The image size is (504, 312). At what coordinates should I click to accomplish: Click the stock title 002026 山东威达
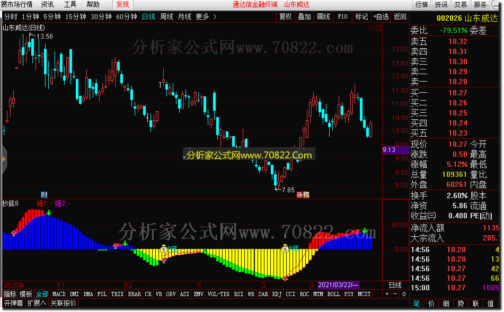[x=467, y=18]
